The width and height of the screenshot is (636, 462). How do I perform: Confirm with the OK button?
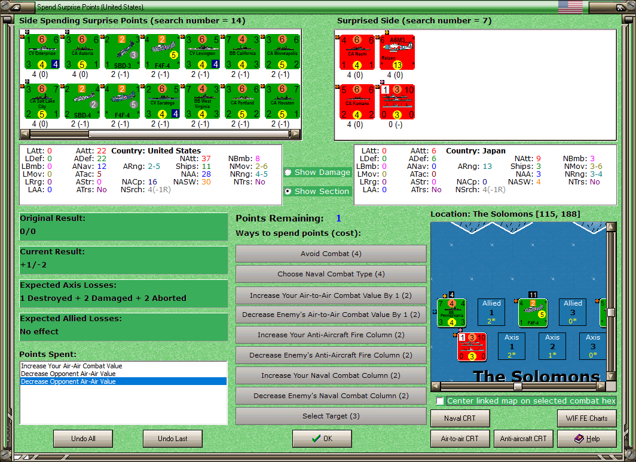tap(322, 439)
